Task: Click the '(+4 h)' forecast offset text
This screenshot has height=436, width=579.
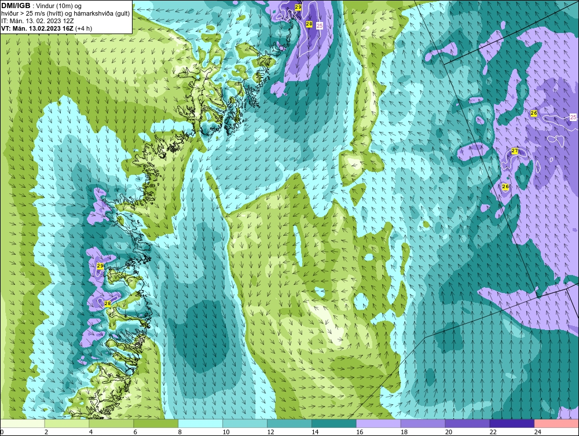Action: tap(83, 28)
